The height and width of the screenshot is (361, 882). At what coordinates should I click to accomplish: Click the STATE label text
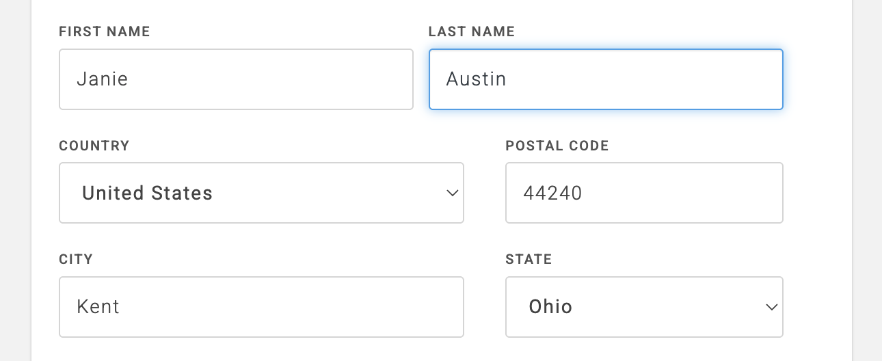[529, 260]
